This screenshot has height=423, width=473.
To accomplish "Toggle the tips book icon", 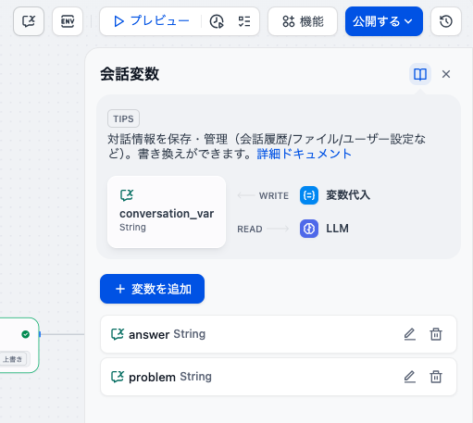I will point(420,74).
